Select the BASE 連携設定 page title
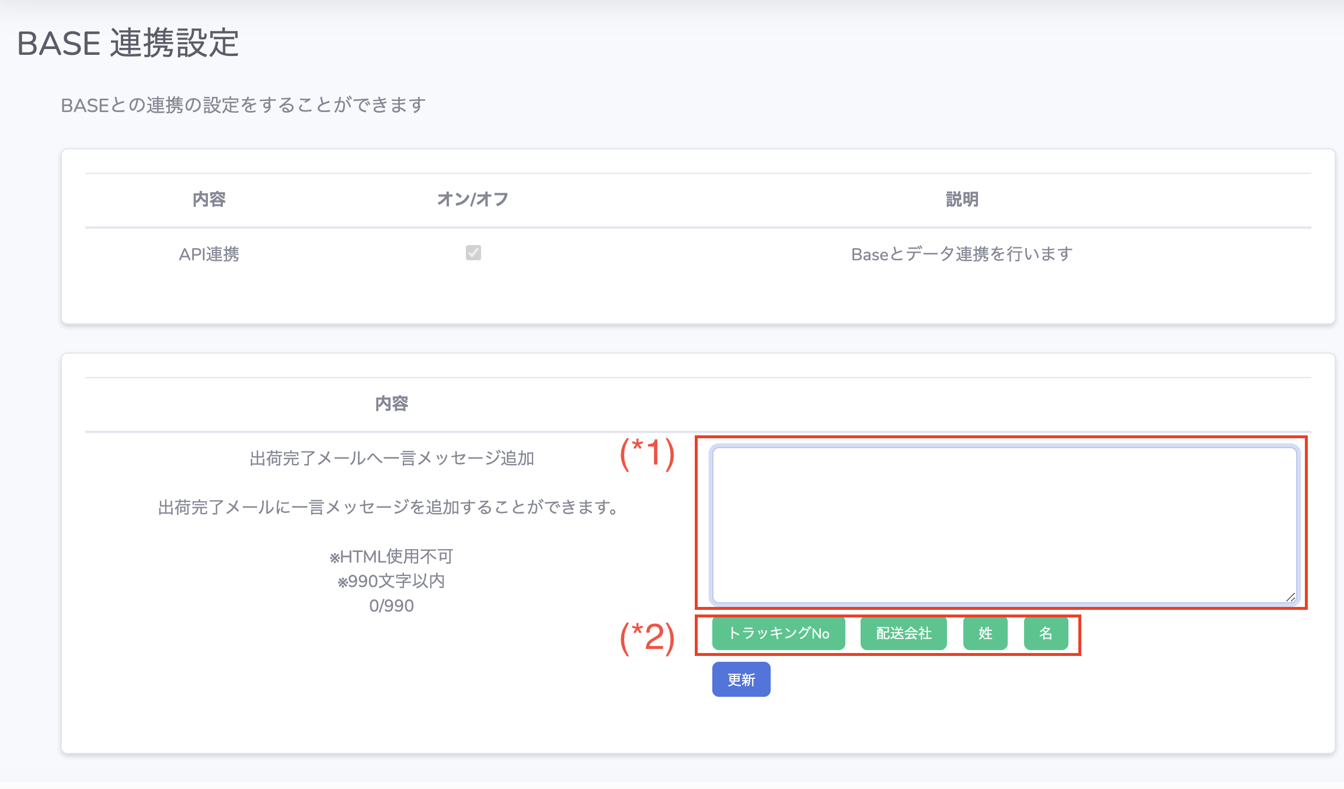This screenshot has width=1344, height=789. (128, 43)
